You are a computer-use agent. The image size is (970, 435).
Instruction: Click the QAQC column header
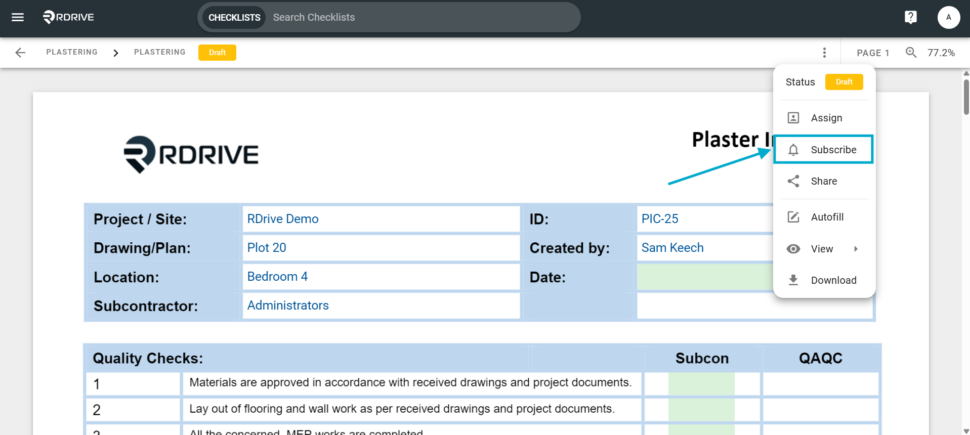(820, 358)
